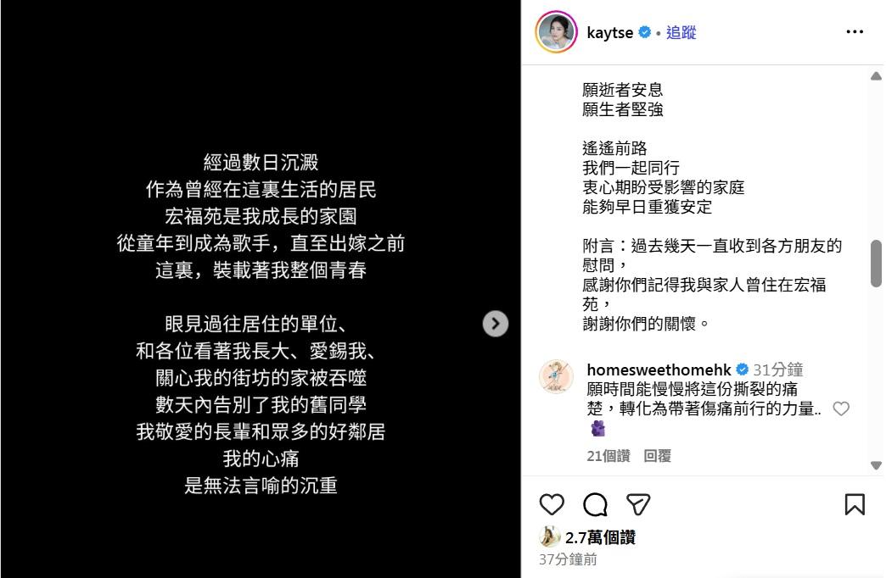Screen dimensions: 886x578
Task: Click kaytse's verified badge
Action: (645, 32)
